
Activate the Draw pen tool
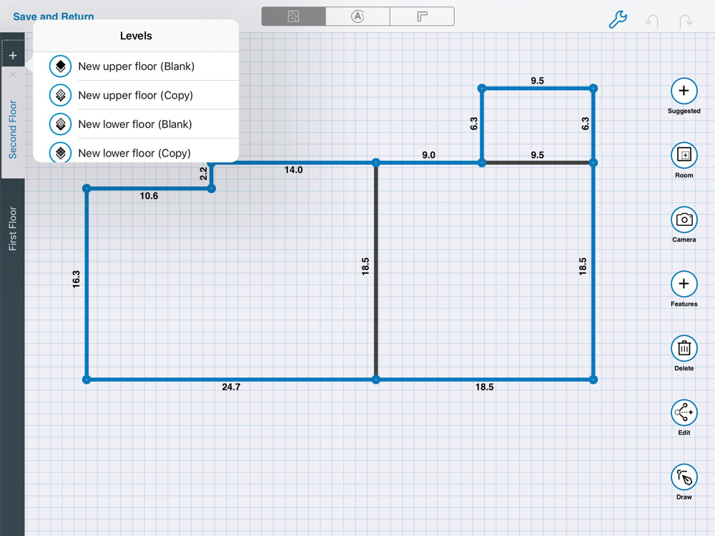click(x=684, y=477)
